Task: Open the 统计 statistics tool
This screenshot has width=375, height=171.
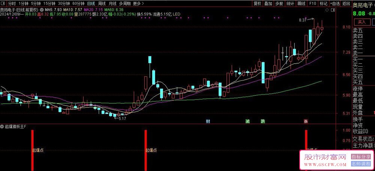Action: coord(290,3)
